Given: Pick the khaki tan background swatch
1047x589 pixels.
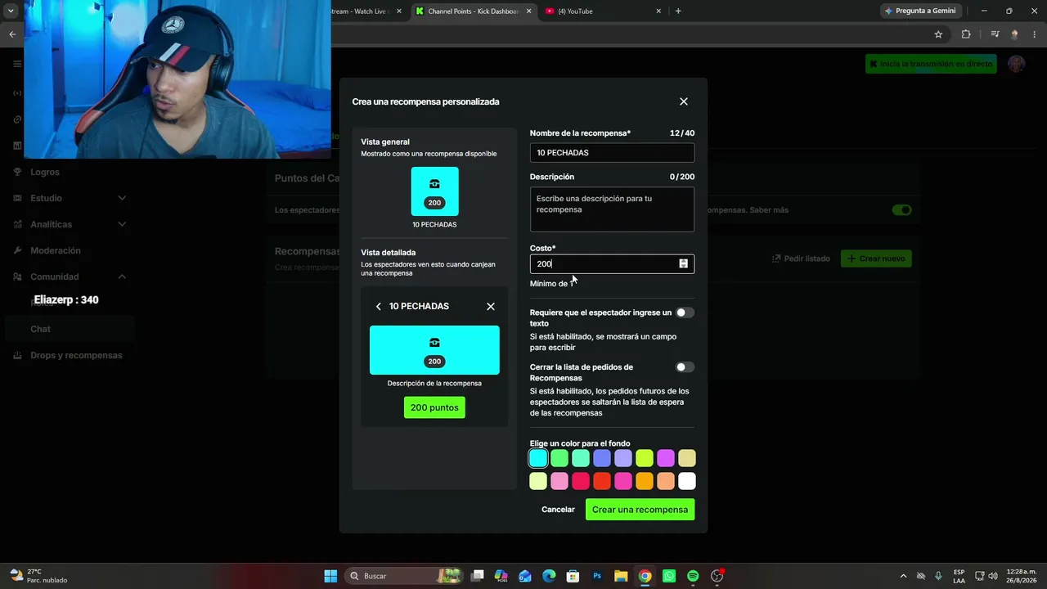Looking at the screenshot, I should click(687, 458).
